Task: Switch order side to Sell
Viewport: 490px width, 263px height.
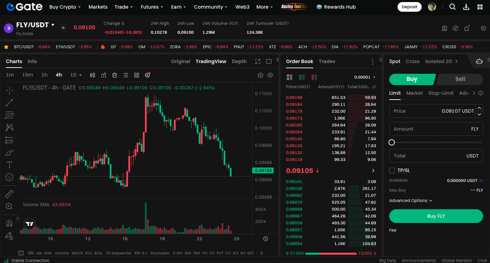Action: 460,79
